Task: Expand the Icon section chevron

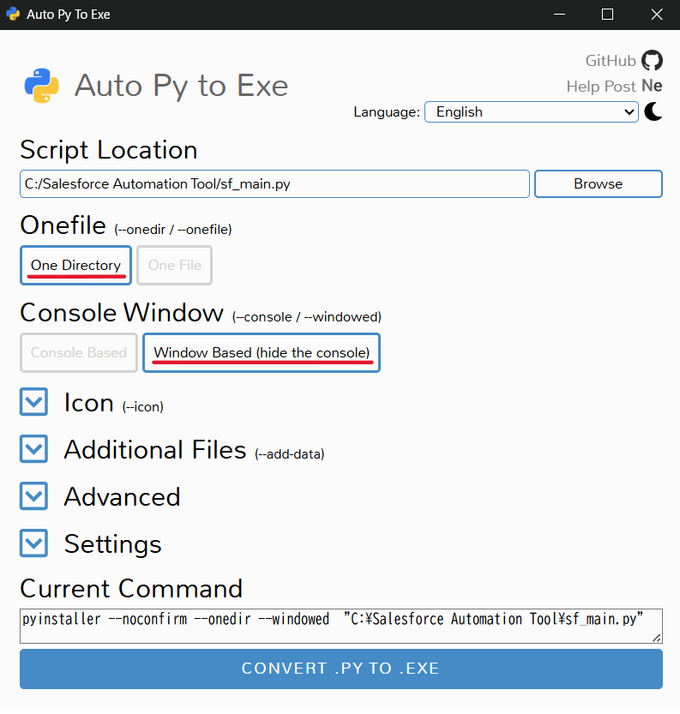Action: tap(33, 402)
